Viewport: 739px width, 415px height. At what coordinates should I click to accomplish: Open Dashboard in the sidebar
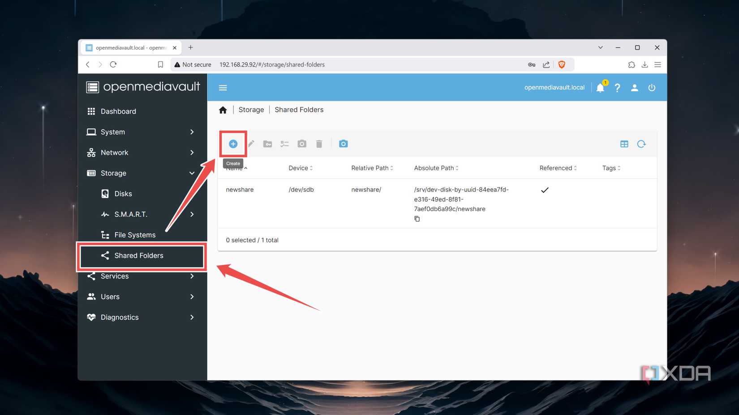click(142, 111)
